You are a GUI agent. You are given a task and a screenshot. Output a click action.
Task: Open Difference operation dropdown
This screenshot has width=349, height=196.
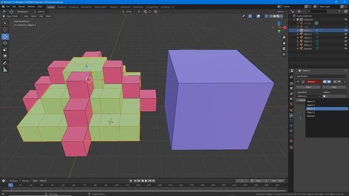(x=308, y=96)
